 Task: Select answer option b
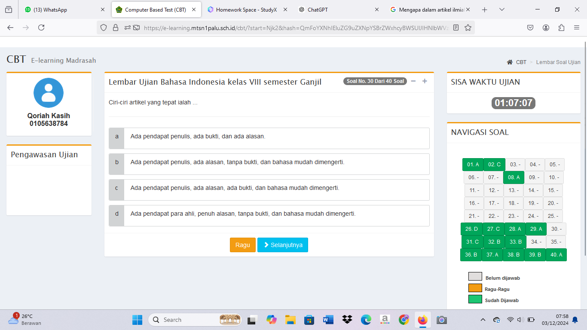(x=269, y=164)
